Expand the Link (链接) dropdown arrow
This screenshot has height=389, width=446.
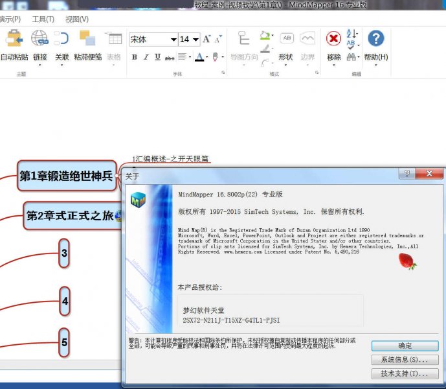click(40, 65)
